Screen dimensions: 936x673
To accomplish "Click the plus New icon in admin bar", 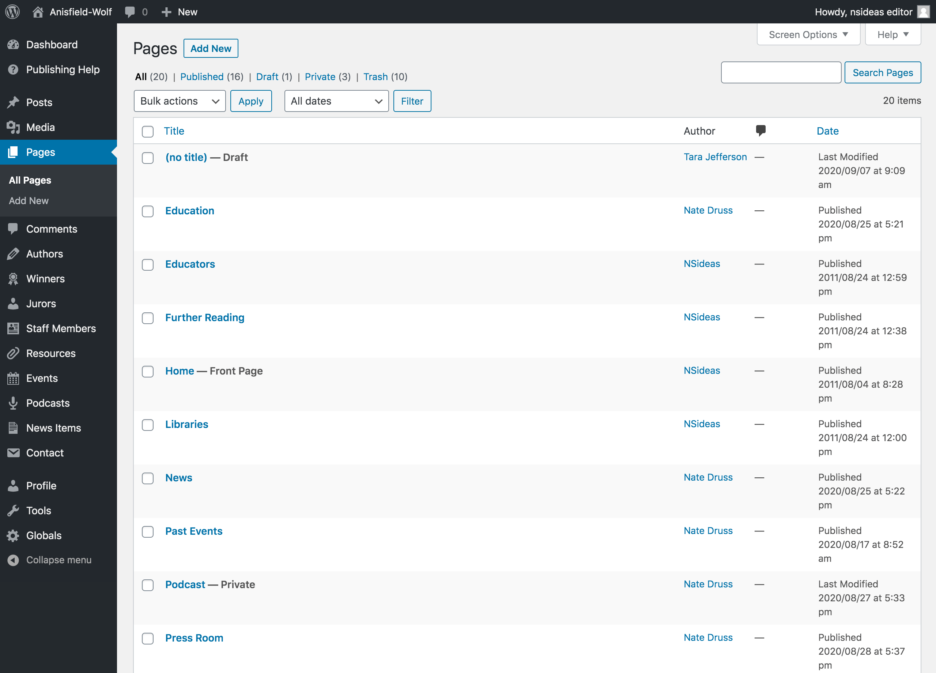I will tap(166, 12).
